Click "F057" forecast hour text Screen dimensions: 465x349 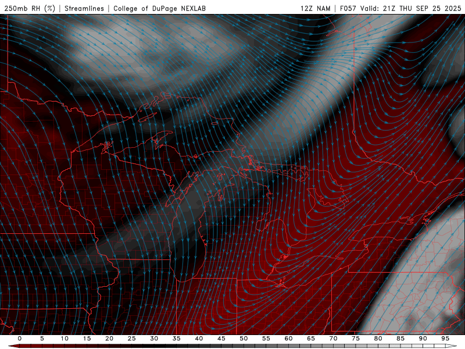point(348,8)
